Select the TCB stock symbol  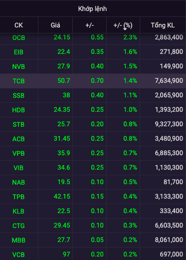coord(18,81)
